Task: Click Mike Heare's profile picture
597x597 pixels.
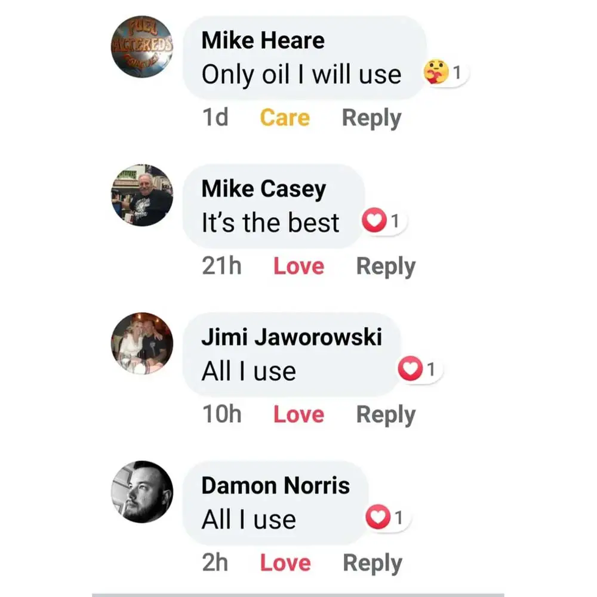Action: (x=142, y=47)
